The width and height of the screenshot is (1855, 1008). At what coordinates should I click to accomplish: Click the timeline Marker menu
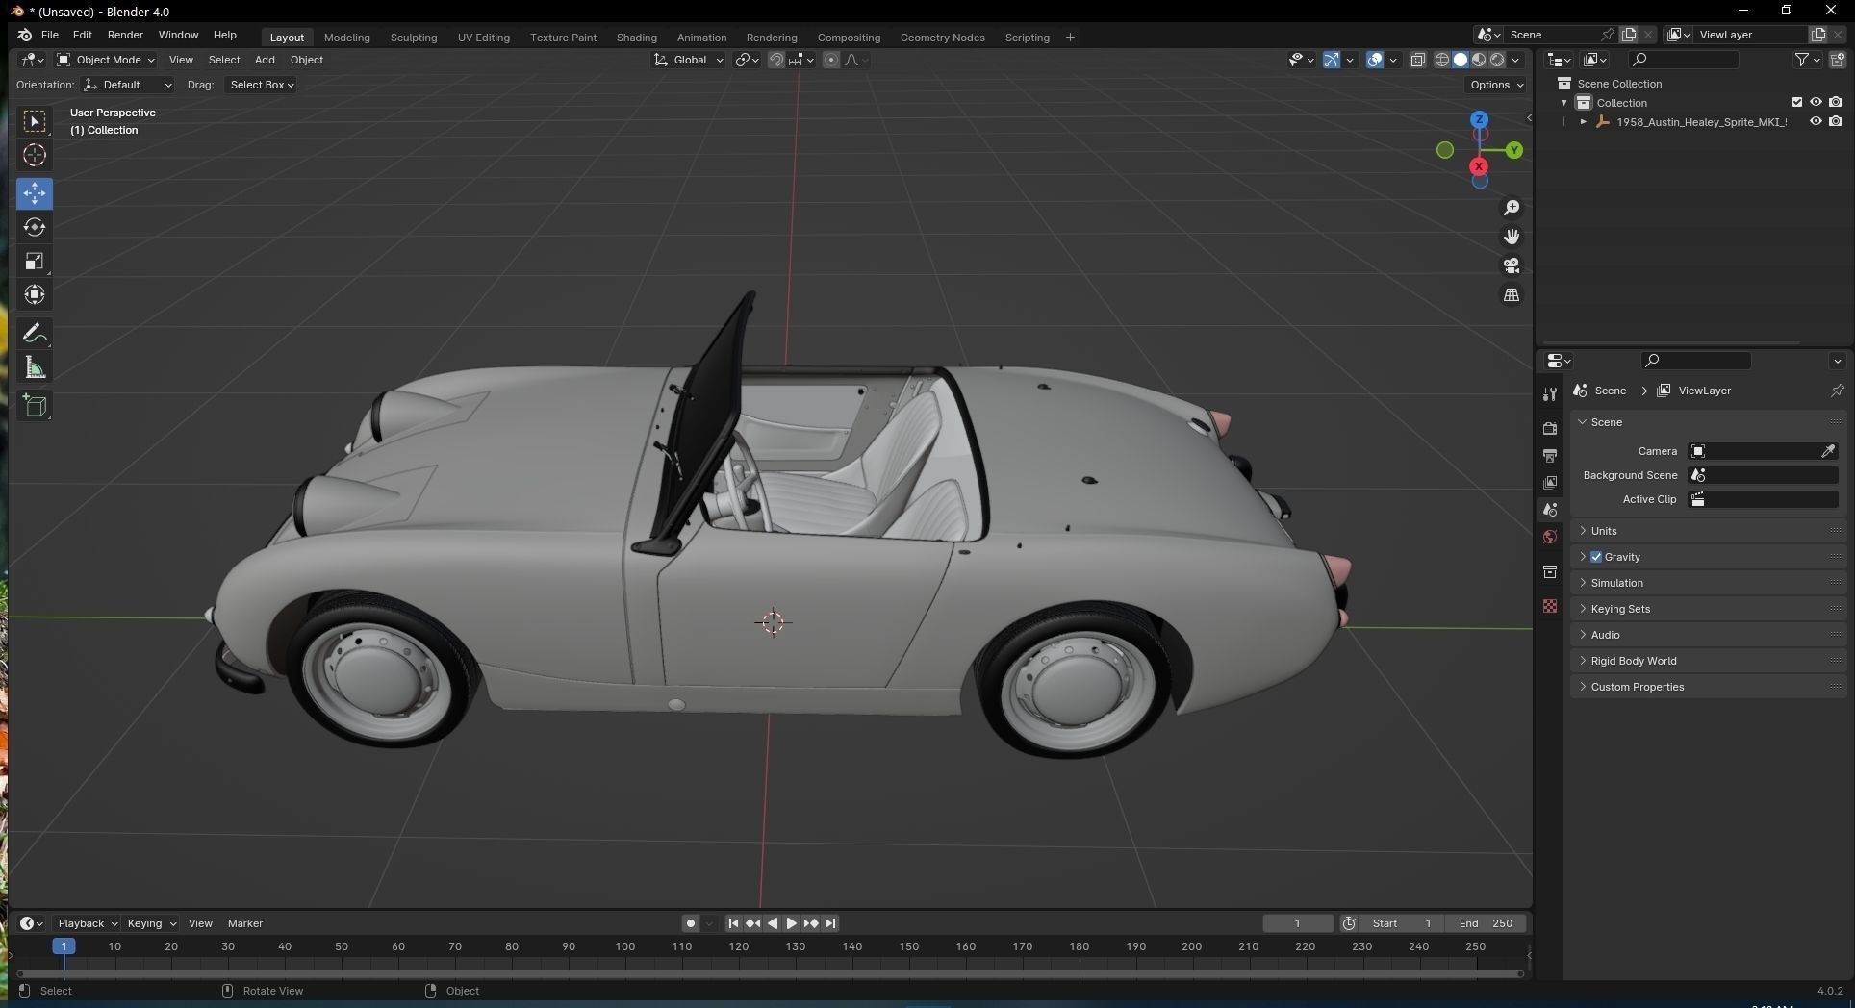(x=244, y=923)
